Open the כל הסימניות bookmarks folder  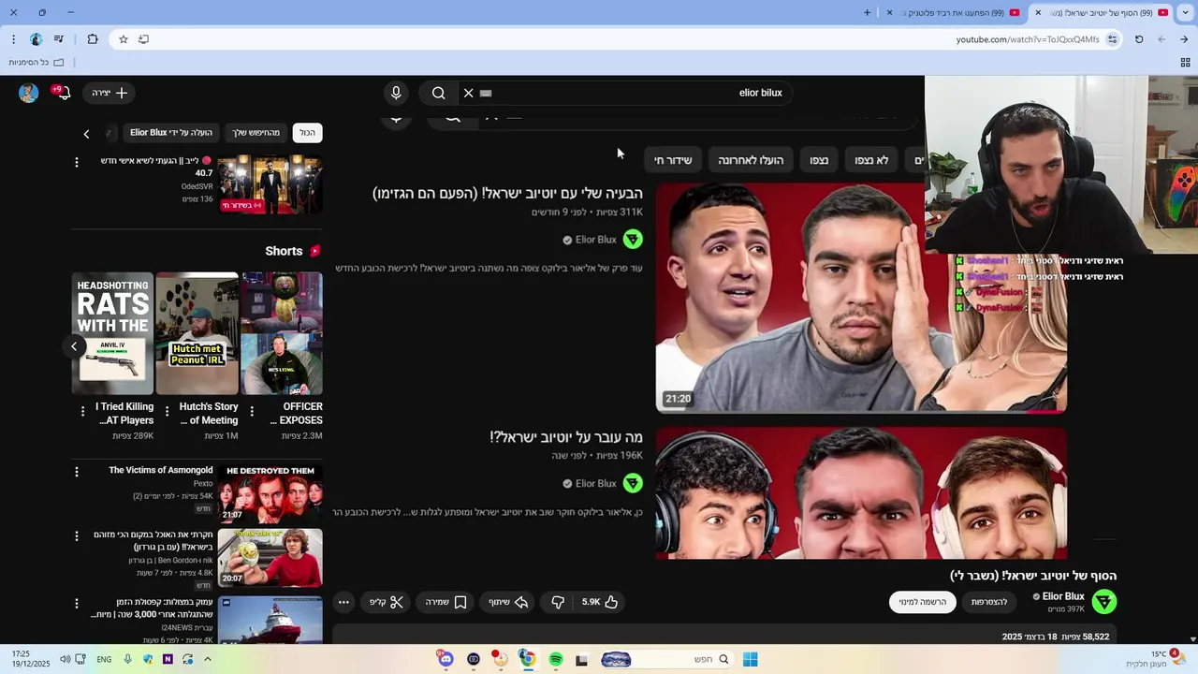[x=37, y=62]
